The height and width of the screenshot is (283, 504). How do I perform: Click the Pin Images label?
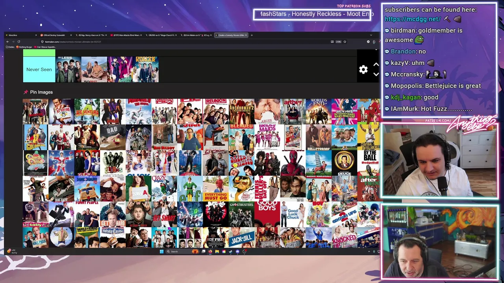tap(41, 92)
